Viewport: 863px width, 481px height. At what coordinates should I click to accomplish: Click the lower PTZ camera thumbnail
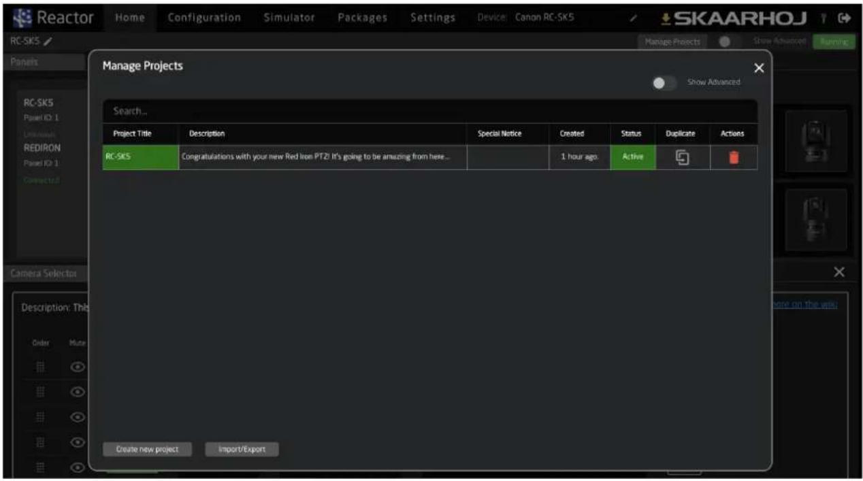816,221
